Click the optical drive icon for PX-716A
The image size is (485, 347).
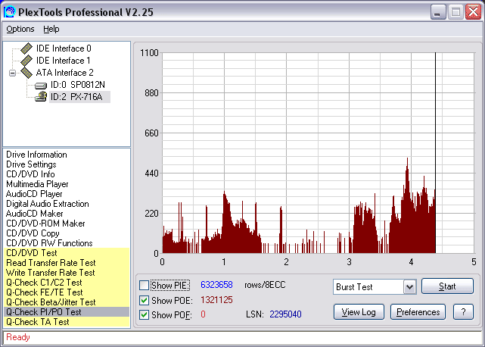point(41,96)
